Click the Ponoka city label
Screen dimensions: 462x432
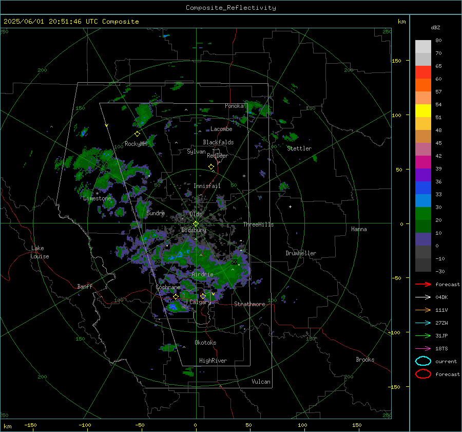(234, 106)
